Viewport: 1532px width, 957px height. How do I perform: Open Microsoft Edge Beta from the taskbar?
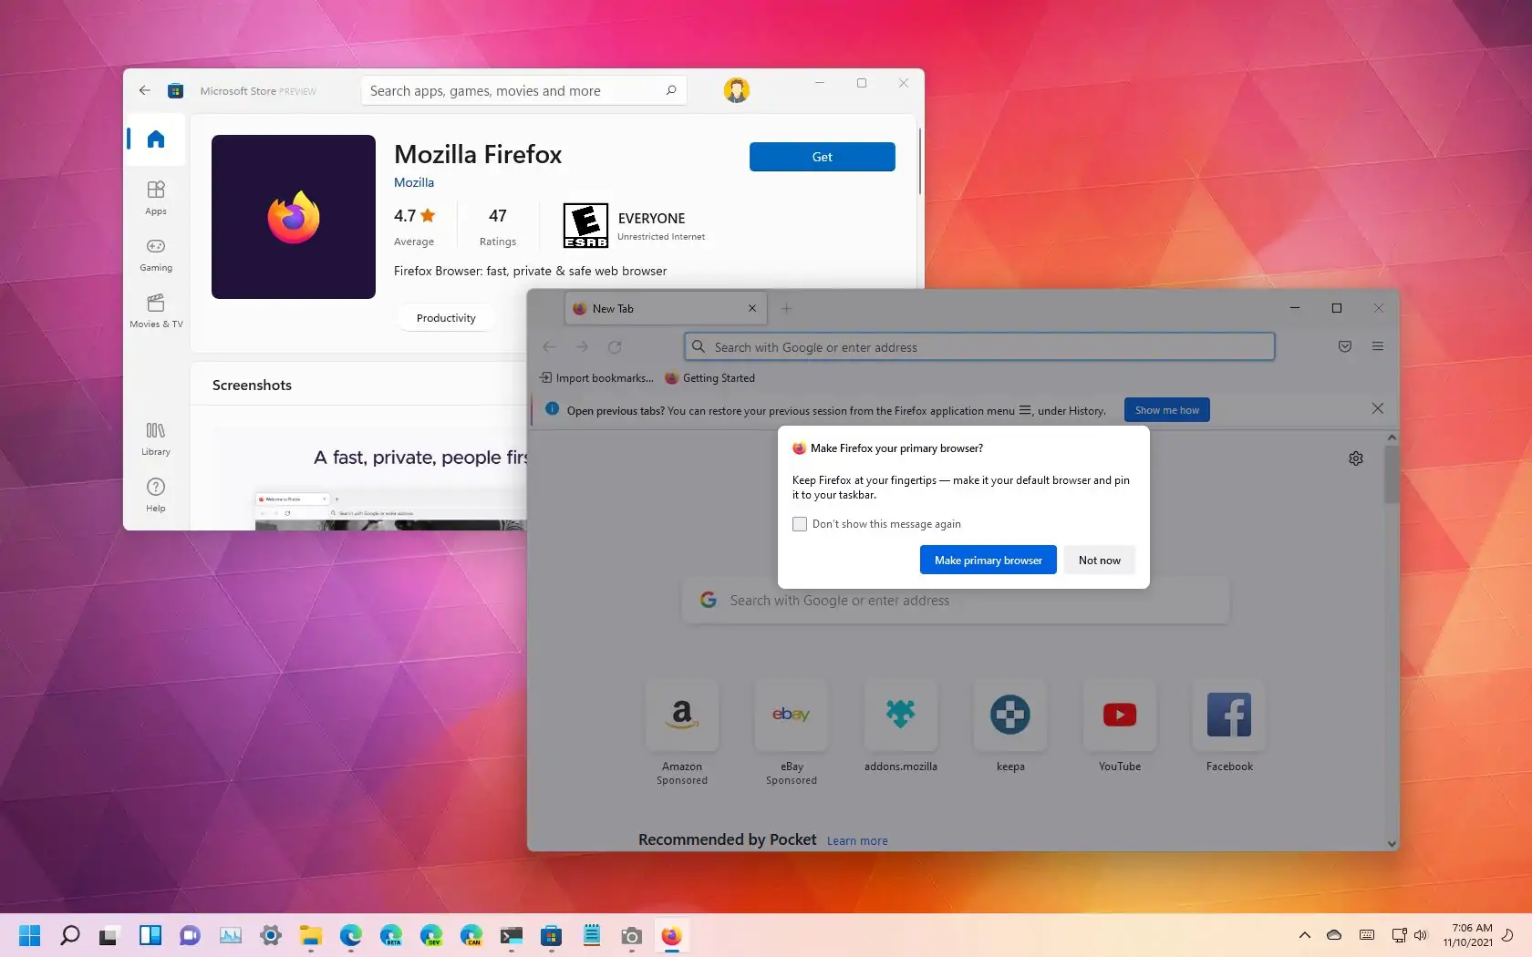[x=391, y=935]
